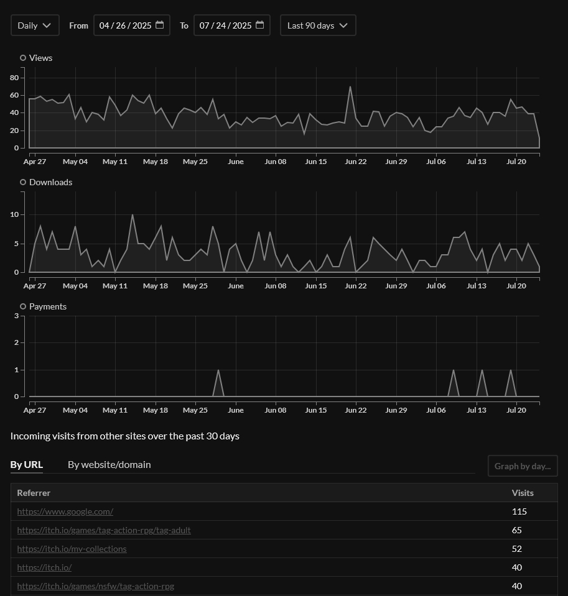Click the From date field 04/26/2025

[x=132, y=25]
